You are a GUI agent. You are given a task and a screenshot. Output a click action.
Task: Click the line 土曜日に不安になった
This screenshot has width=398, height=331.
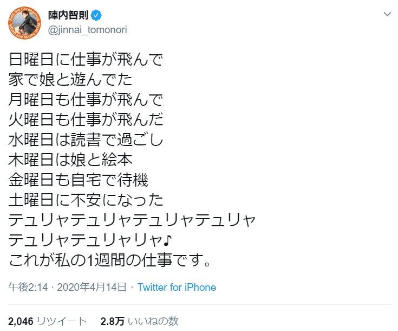click(86, 199)
